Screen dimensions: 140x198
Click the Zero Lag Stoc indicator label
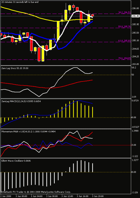pos(15,68)
